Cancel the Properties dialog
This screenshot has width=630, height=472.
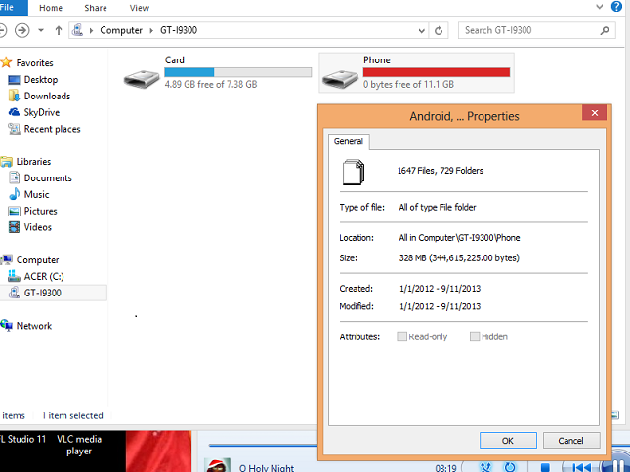click(570, 440)
